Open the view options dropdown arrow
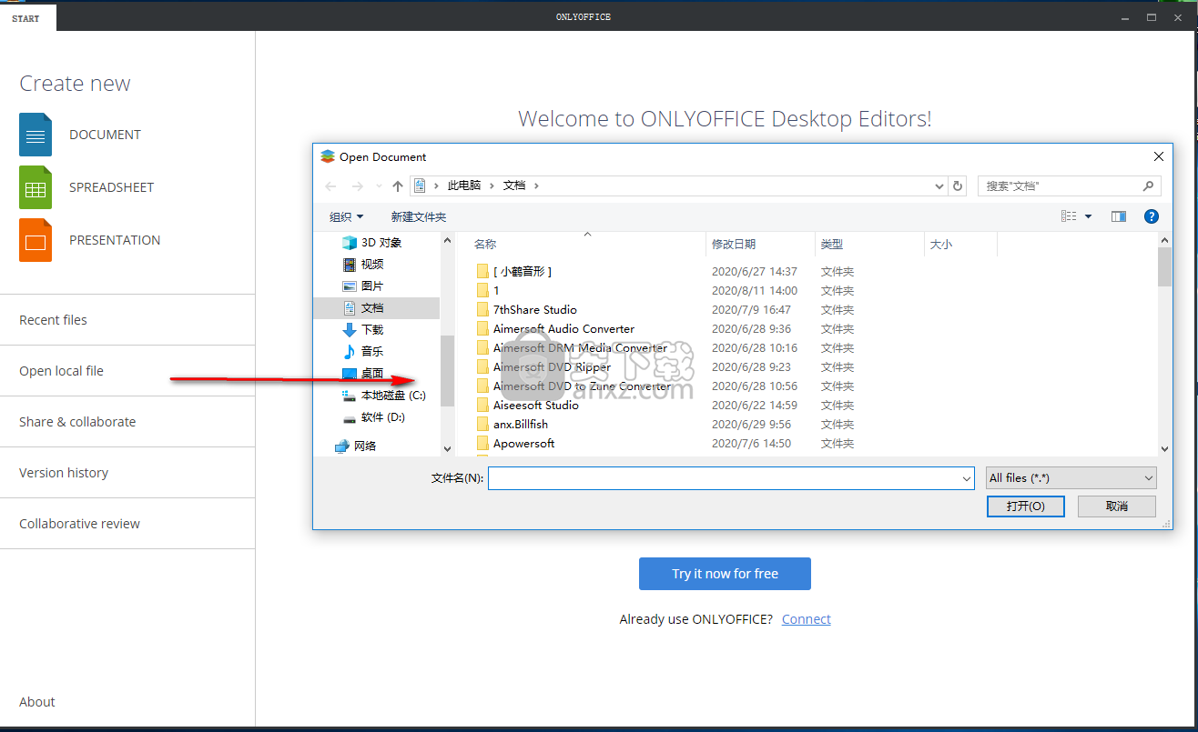 pyautogui.click(x=1088, y=216)
